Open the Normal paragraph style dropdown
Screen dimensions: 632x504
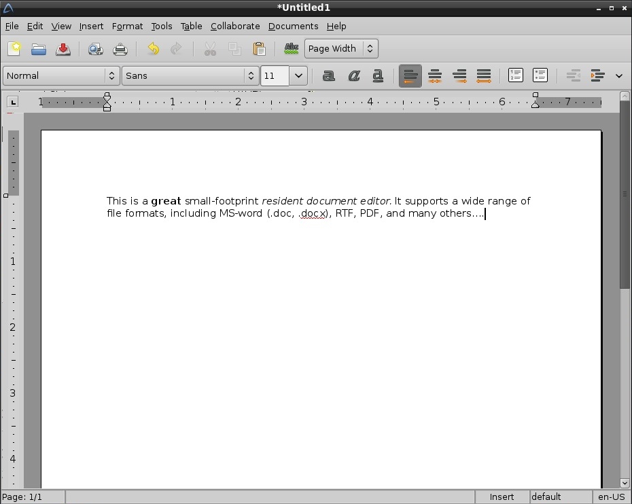point(61,76)
